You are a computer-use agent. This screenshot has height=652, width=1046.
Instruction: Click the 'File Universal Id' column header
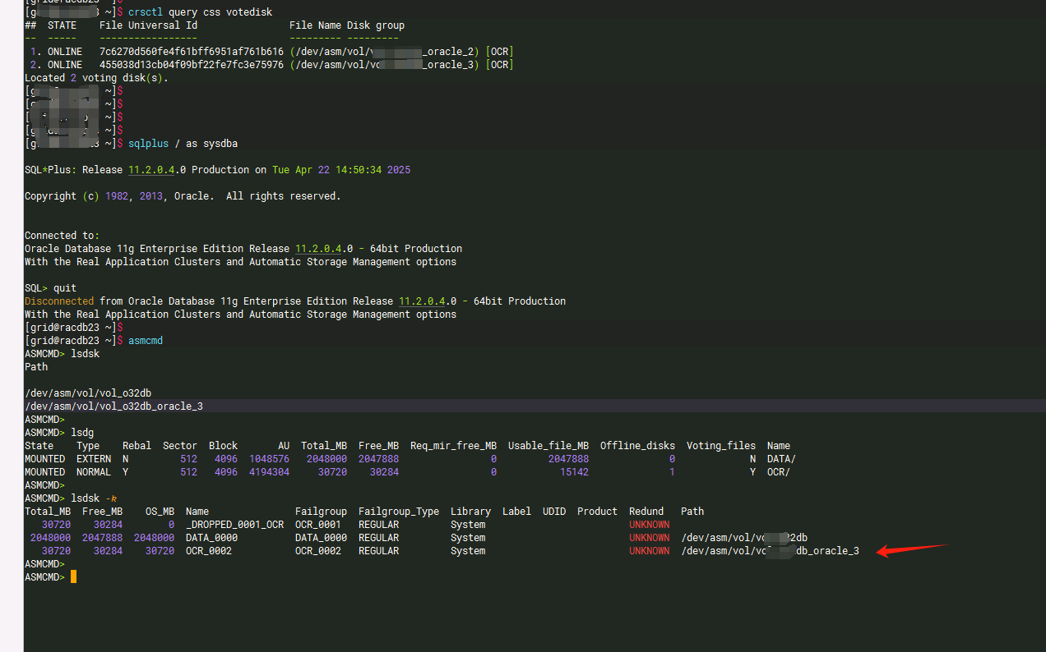pyautogui.click(x=148, y=25)
